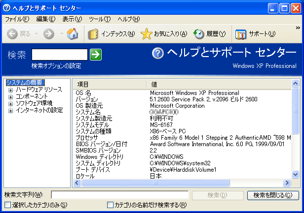Click the 検索文字列(W) input field
Viewport: 304px width, 213px height.
[120, 195]
